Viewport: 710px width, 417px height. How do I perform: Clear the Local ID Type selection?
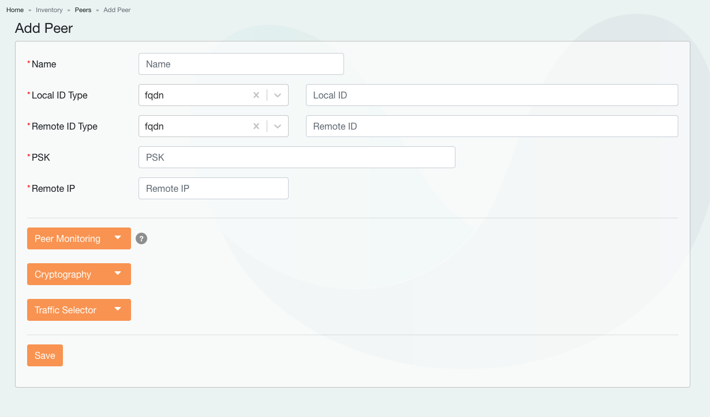[x=256, y=95]
